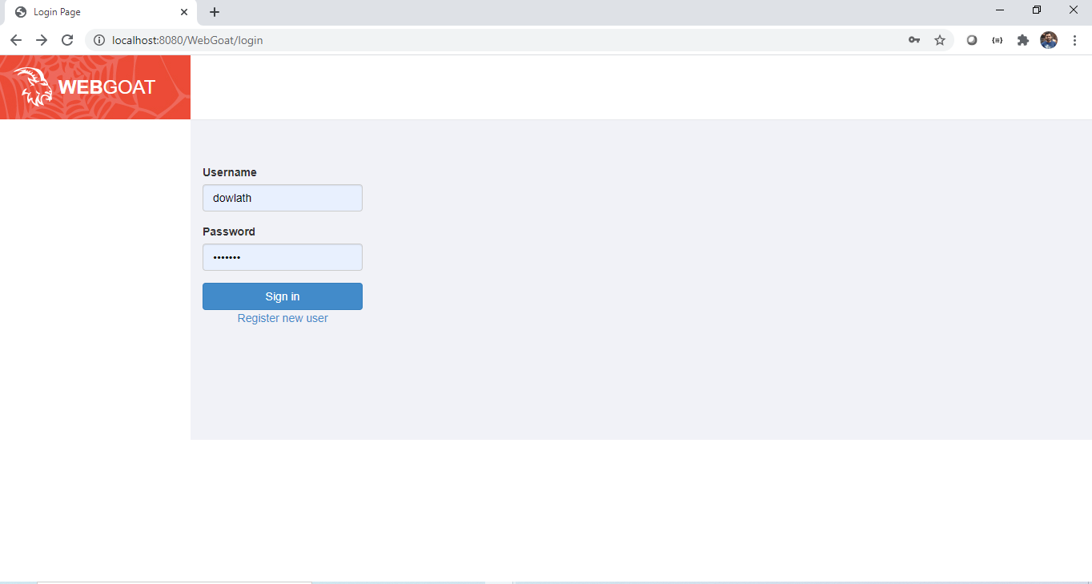This screenshot has height=584, width=1092.
Task: Close the Login Page tab
Action: tap(184, 12)
